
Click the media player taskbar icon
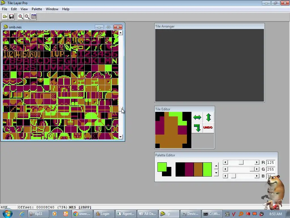pos(55,214)
